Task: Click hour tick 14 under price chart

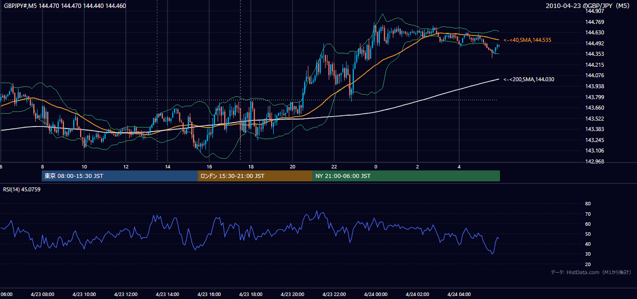Action: pyautogui.click(x=167, y=166)
